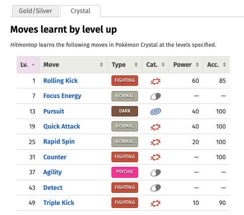Click the power value 10 for Triple Kick
Screen dimensions: 244x215
coord(196,203)
